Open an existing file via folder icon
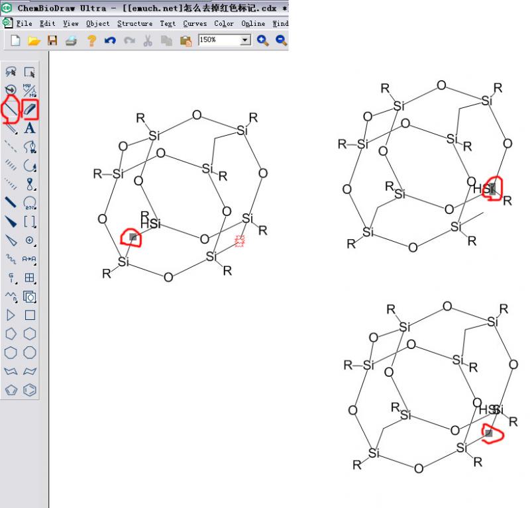The image size is (530, 508). (x=34, y=41)
